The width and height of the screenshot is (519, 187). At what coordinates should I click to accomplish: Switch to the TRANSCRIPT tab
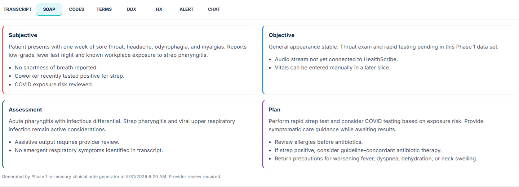tap(18, 9)
